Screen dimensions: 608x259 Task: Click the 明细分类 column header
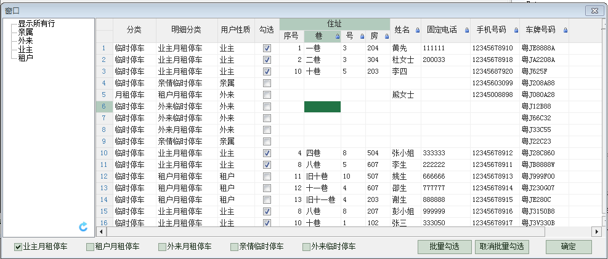point(187,30)
